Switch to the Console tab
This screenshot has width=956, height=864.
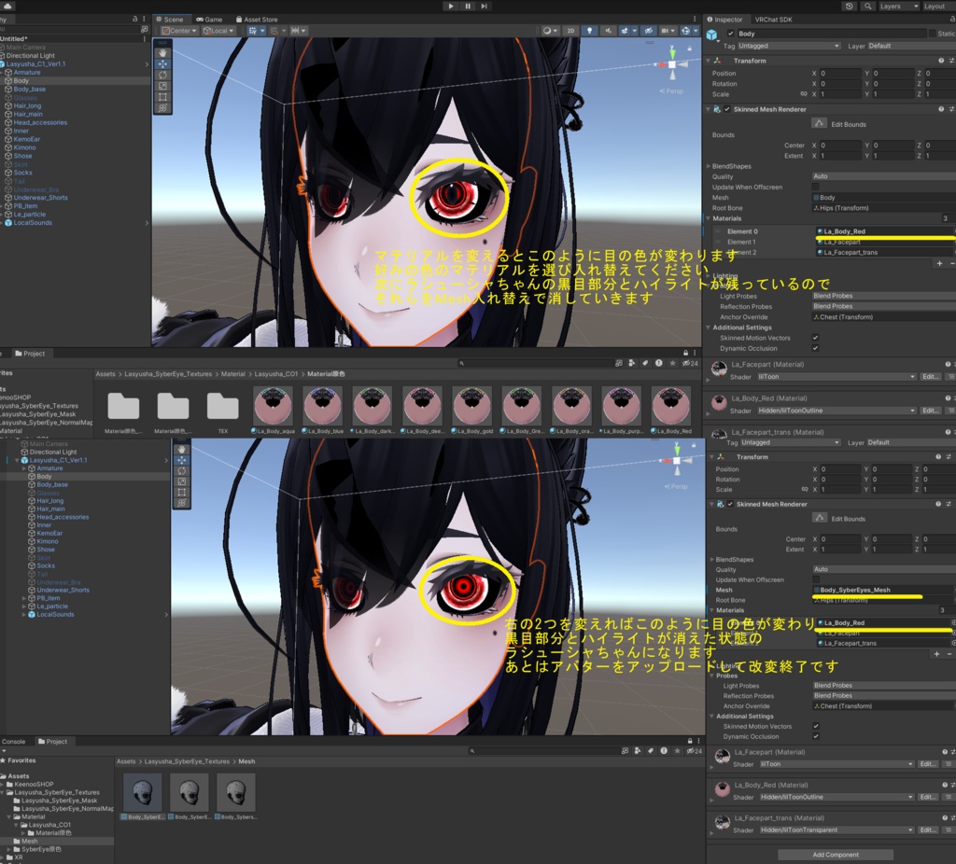click(14, 742)
